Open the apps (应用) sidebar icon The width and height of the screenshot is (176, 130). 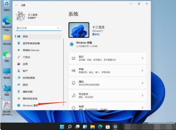coord(19,64)
